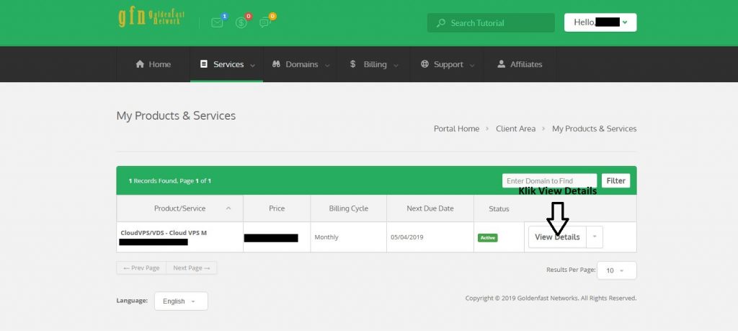This screenshot has width=738, height=331.
Task: Sort by Product/Service column header
Action: pyautogui.click(x=179, y=208)
